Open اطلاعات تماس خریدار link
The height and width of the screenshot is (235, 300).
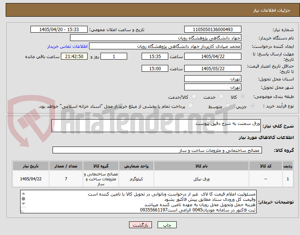point(67,46)
